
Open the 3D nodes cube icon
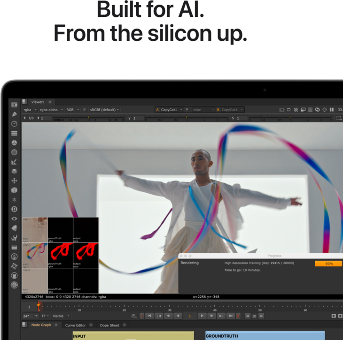(14, 190)
